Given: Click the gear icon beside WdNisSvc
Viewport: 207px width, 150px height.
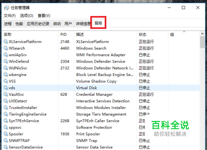Looking at the screenshot, I should click(6, 68).
